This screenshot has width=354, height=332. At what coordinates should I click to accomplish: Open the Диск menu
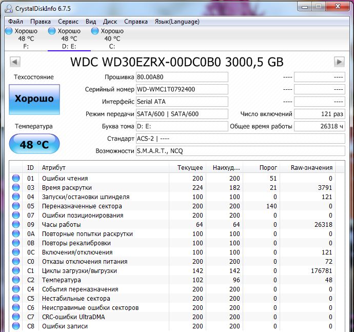pyautogui.click(x=110, y=22)
